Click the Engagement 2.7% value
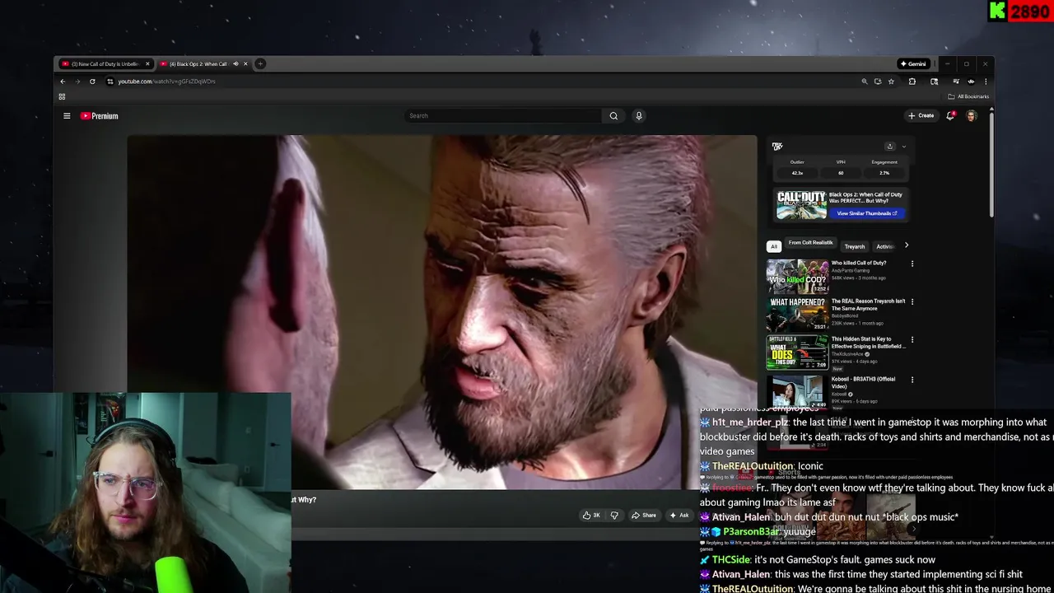1054x593 pixels. pyautogui.click(x=884, y=174)
